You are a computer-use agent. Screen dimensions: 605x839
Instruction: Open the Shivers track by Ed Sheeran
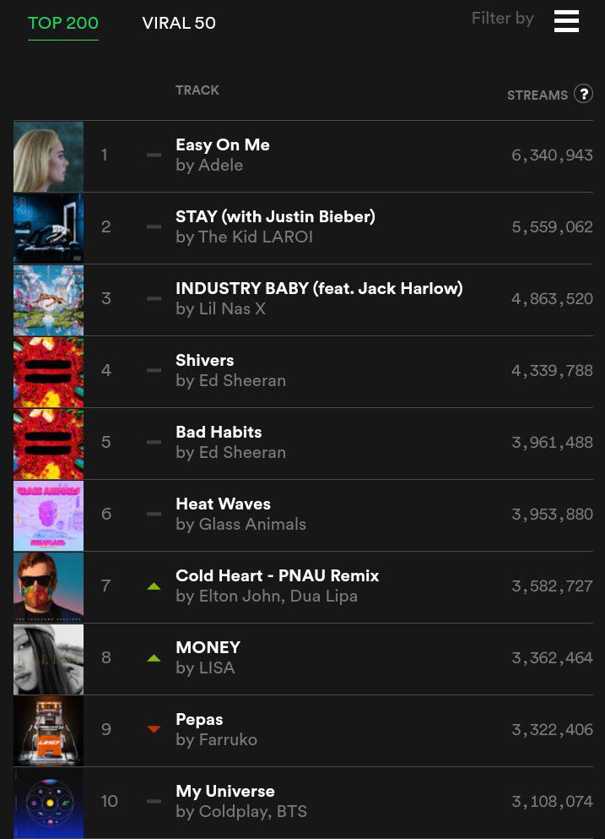205,360
